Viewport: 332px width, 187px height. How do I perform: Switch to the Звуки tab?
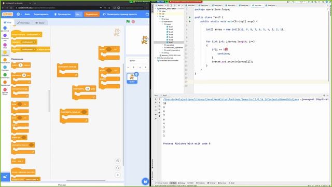click(40, 23)
